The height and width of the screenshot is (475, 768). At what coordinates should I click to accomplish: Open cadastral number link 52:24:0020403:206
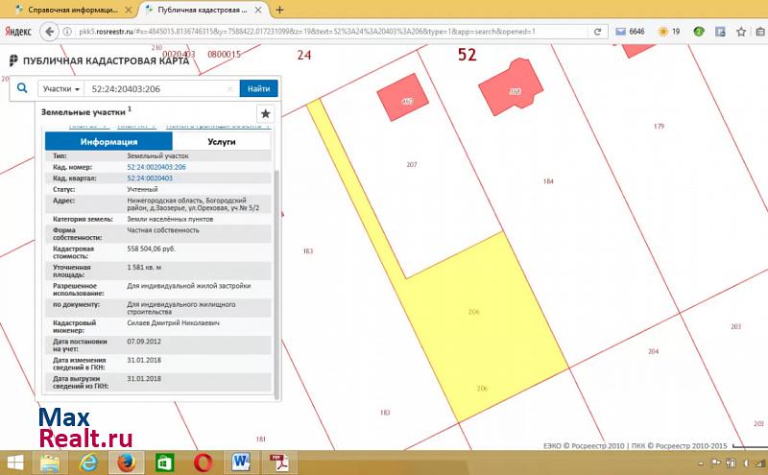click(156, 167)
